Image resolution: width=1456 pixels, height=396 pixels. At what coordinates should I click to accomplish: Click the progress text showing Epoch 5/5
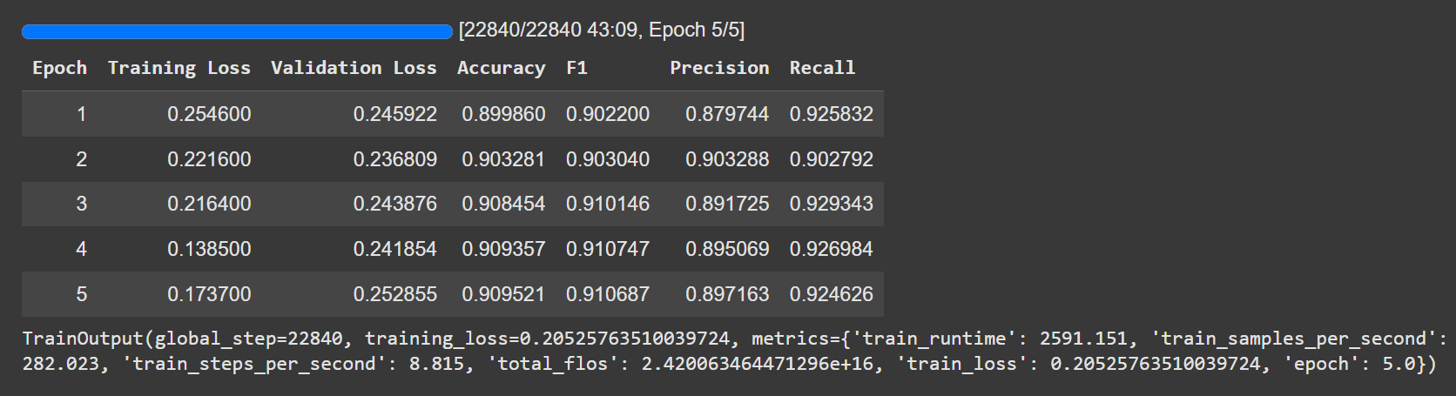[601, 30]
